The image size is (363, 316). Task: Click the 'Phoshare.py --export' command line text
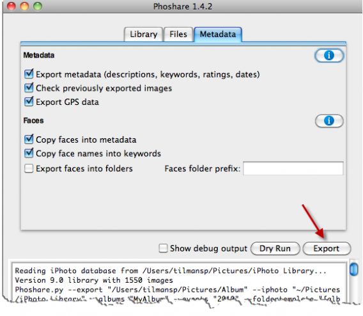[177, 290]
